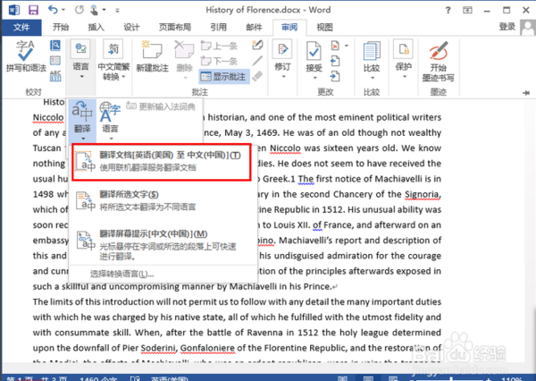
Task: Click the reject change icon
Action: [x=335, y=46]
